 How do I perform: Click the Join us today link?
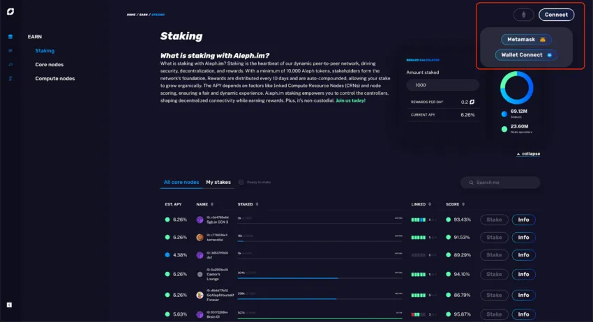[x=351, y=100]
